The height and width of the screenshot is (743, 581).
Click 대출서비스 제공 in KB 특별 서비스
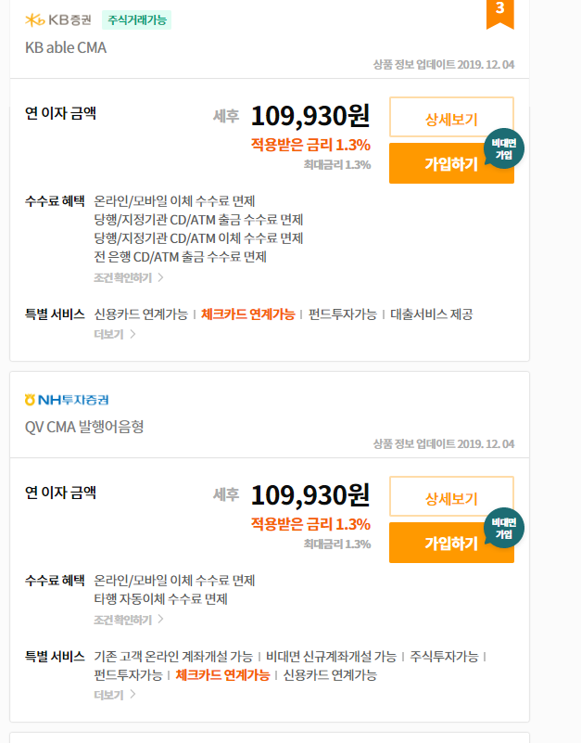point(432,314)
